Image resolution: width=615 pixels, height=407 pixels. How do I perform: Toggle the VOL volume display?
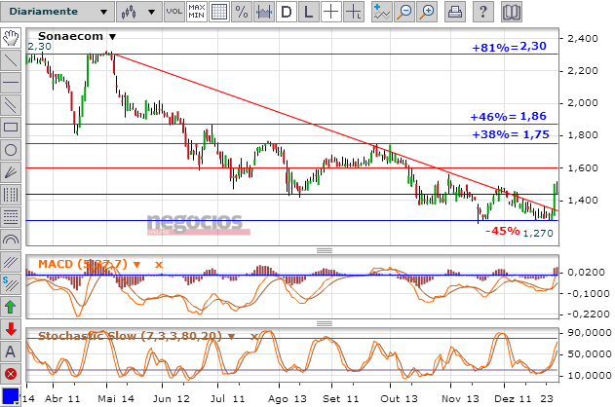[174, 12]
